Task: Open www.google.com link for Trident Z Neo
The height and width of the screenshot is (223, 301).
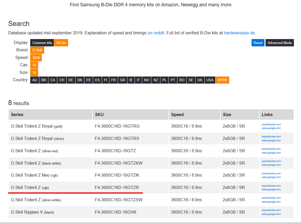Action: pos(271,177)
